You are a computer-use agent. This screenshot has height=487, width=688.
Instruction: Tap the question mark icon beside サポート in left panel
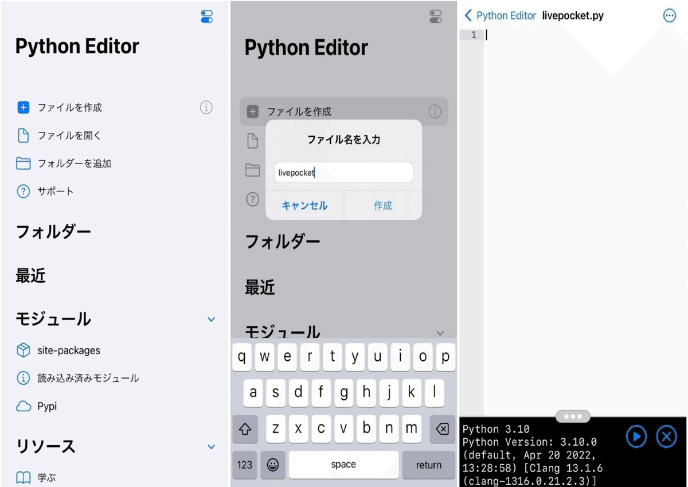click(24, 192)
